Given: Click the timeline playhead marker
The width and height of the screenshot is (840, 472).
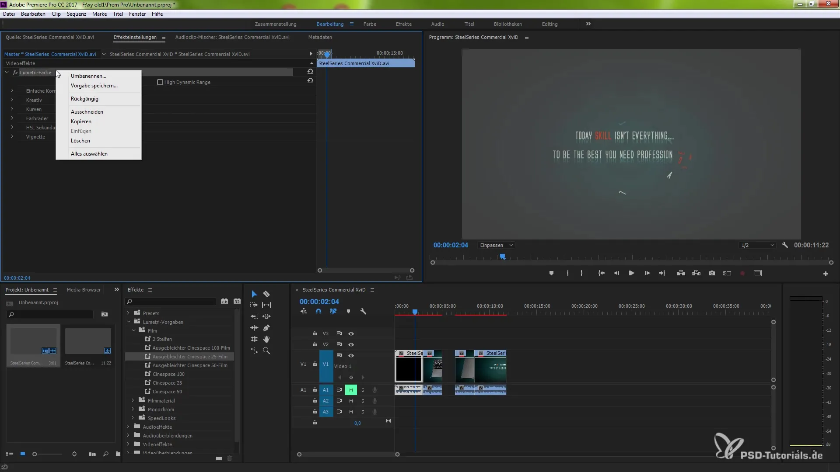Looking at the screenshot, I should coord(415,312).
